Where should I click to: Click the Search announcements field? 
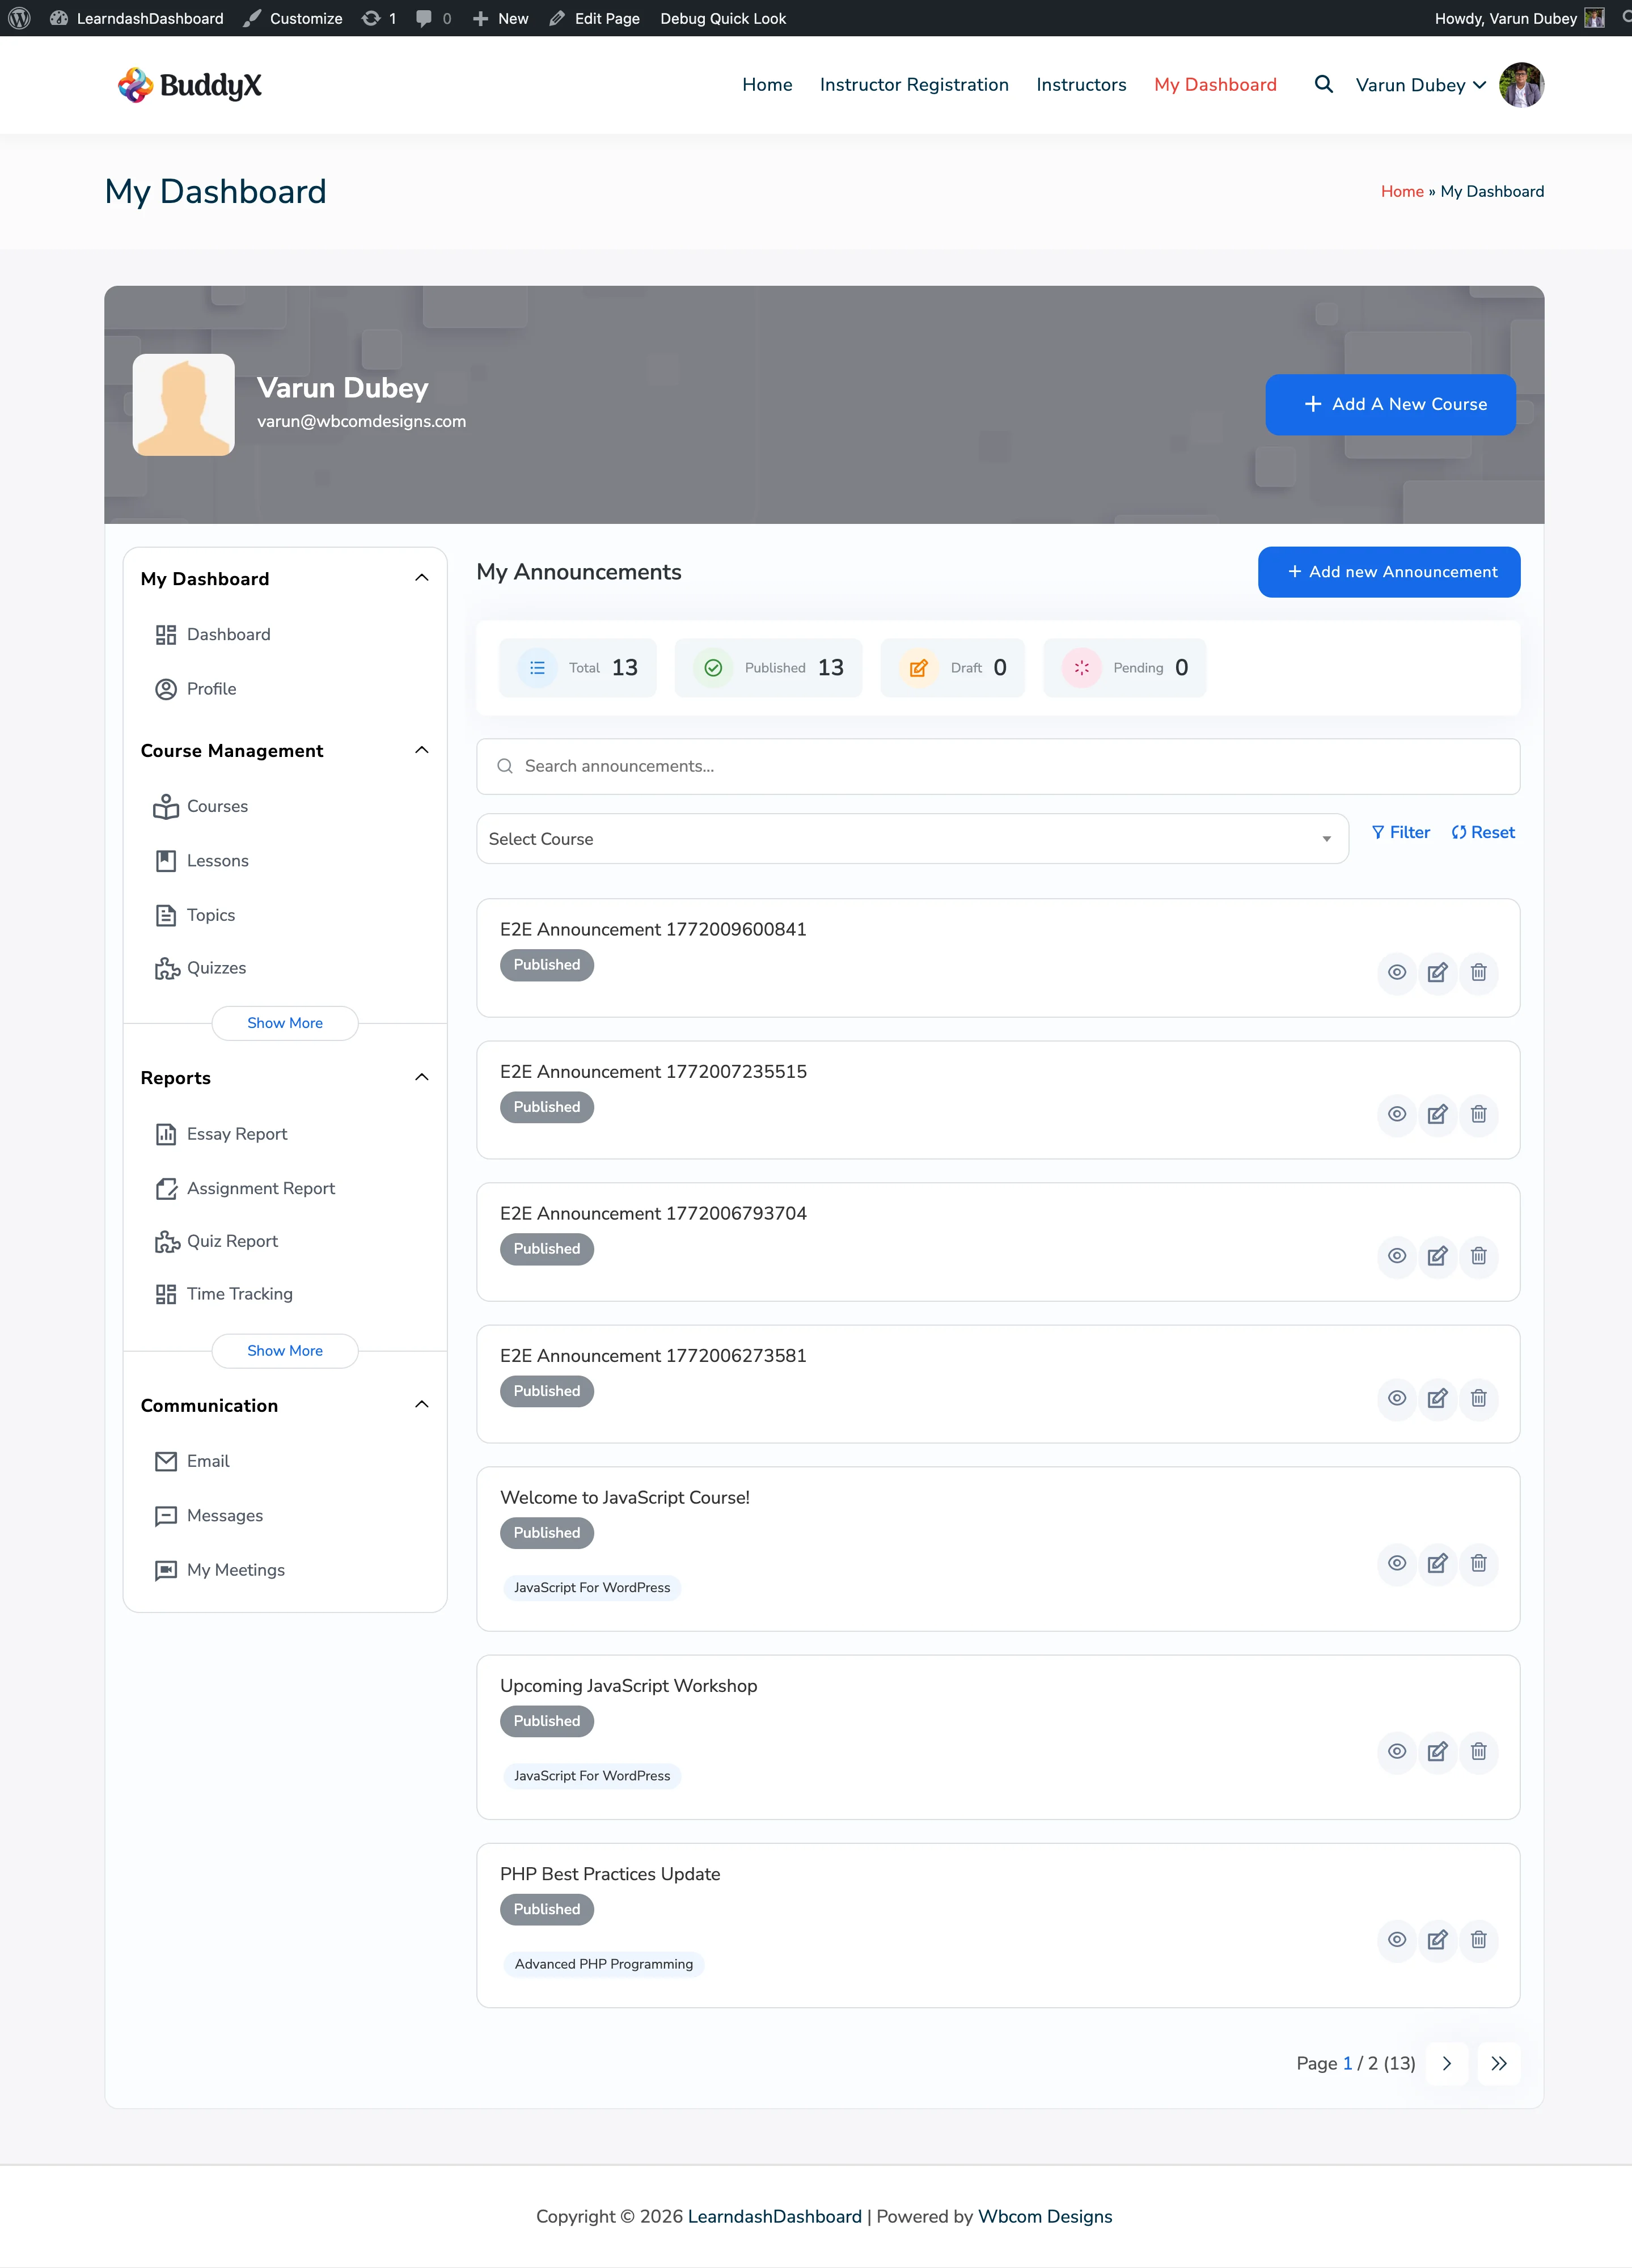click(x=998, y=766)
